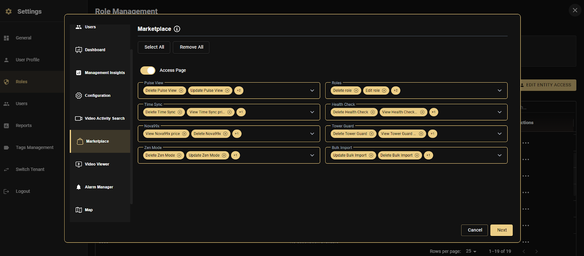Click the Next button
Screen dimensions: 584x256
click(x=502, y=230)
